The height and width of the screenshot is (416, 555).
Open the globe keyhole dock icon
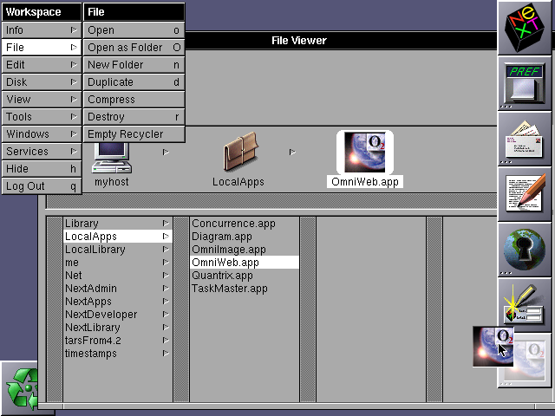[524, 250]
